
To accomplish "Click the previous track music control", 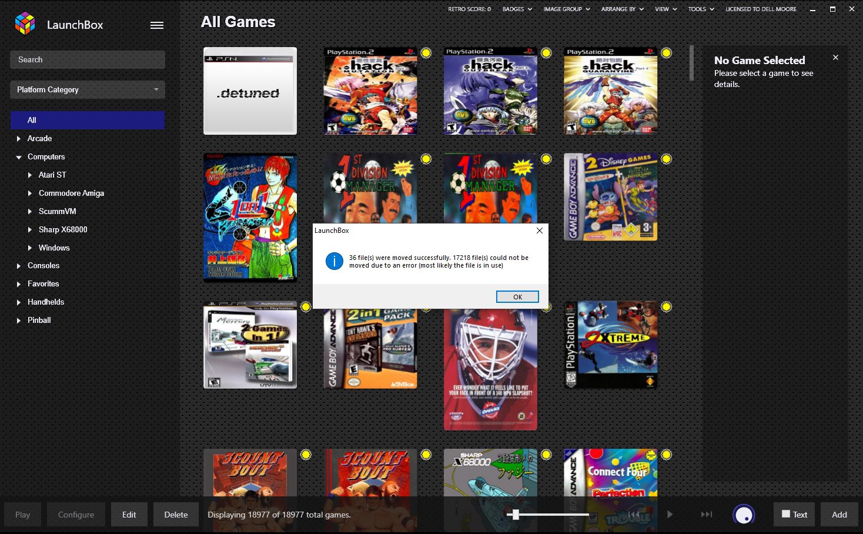I will [x=634, y=515].
